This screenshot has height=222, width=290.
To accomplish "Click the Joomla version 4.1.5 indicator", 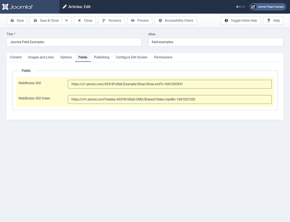I will pyautogui.click(x=240, y=7).
